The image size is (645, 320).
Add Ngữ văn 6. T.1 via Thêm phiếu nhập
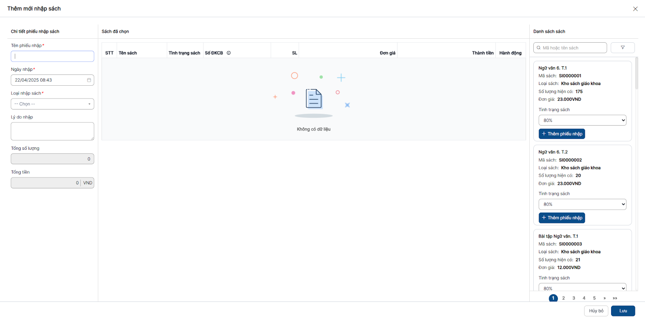tap(562, 134)
